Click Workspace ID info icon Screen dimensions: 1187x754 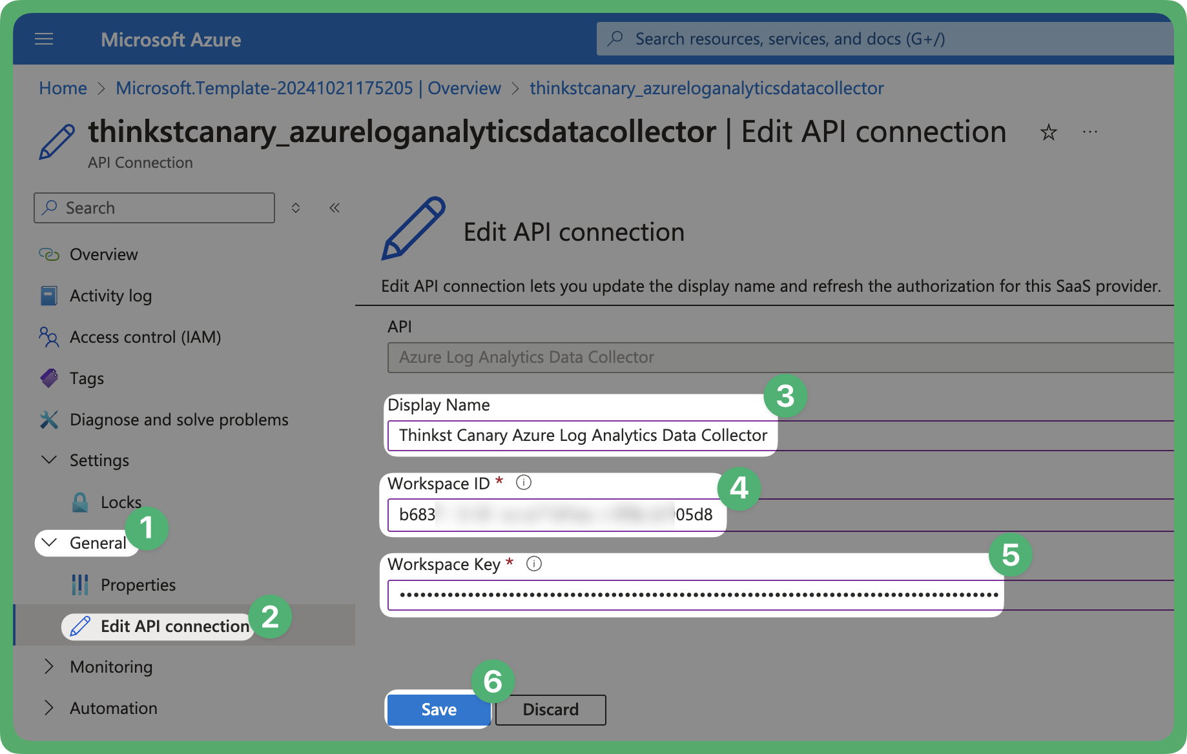(524, 482)
